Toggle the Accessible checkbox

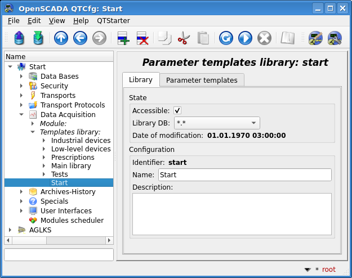pos(177,110)
